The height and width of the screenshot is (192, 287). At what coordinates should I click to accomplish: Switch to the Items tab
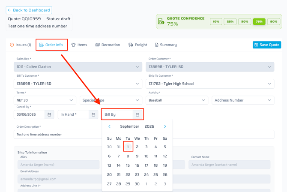point(79,45)
